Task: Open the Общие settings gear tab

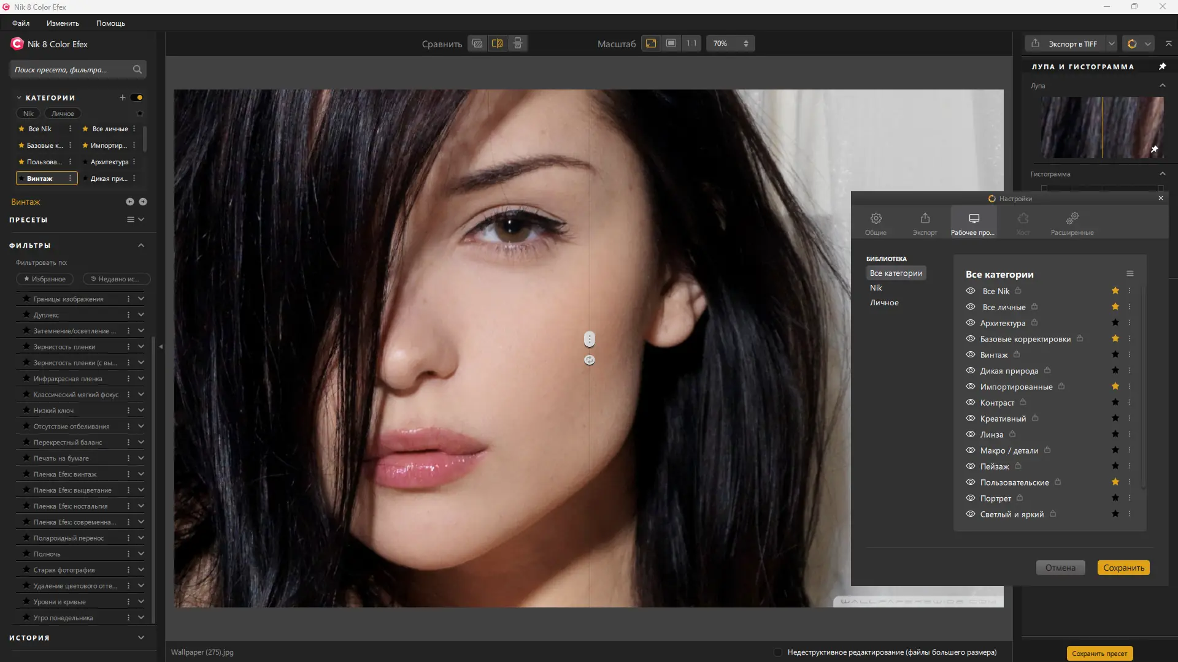Action: pos(876,223)
